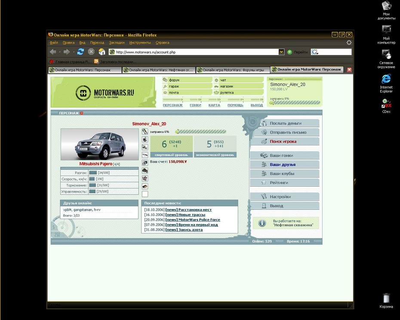This screenshot has width=400, height=320.
Task: Open the back-history dropdown arrow
Action: tap(59, 52)
